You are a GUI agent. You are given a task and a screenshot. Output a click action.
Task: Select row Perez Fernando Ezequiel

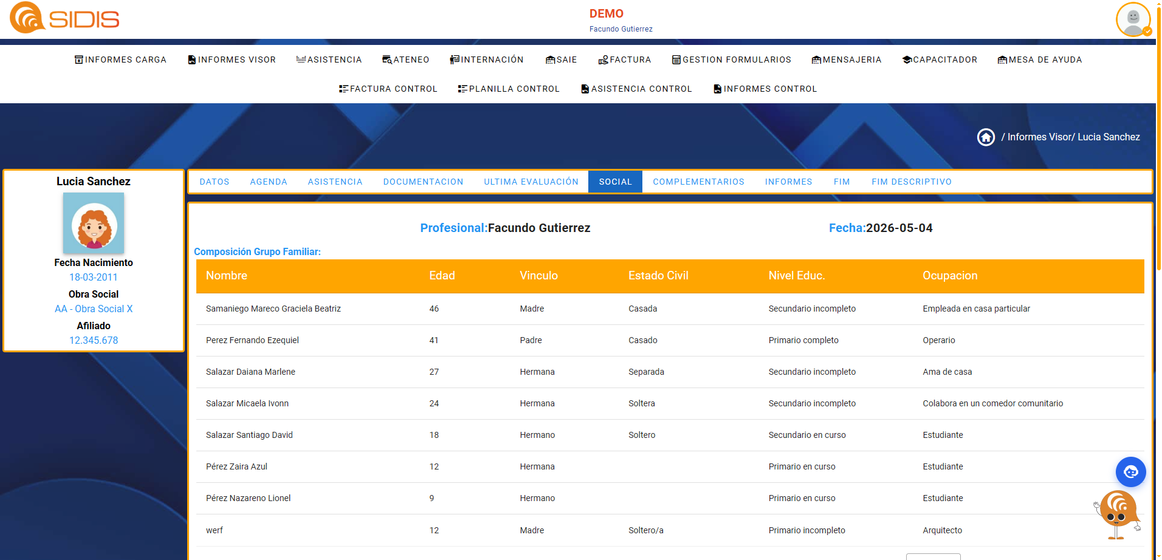(x=670, y=340)
